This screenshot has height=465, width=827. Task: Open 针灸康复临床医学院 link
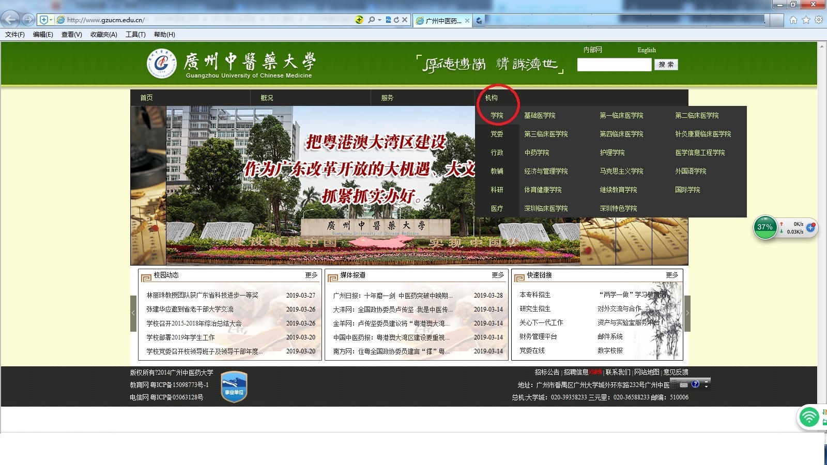click(x=703, y=134)
